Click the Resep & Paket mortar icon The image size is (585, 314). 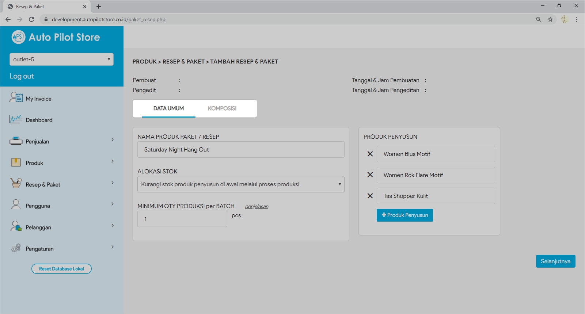point(16,183)
